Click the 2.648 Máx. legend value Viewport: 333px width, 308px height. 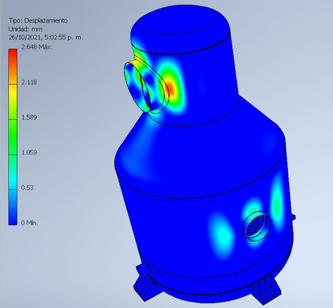click(x=37, y=47)
